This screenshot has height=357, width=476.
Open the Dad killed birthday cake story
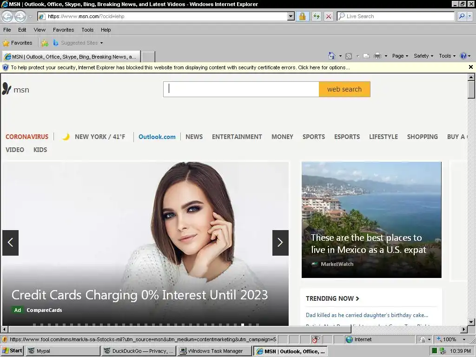(x=367, y=315)
